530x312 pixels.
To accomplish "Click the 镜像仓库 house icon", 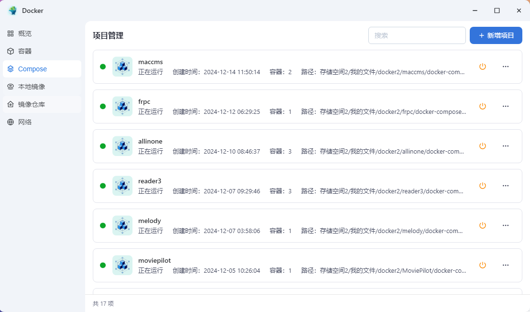I will pyautogui.click(x=11, y=104).
